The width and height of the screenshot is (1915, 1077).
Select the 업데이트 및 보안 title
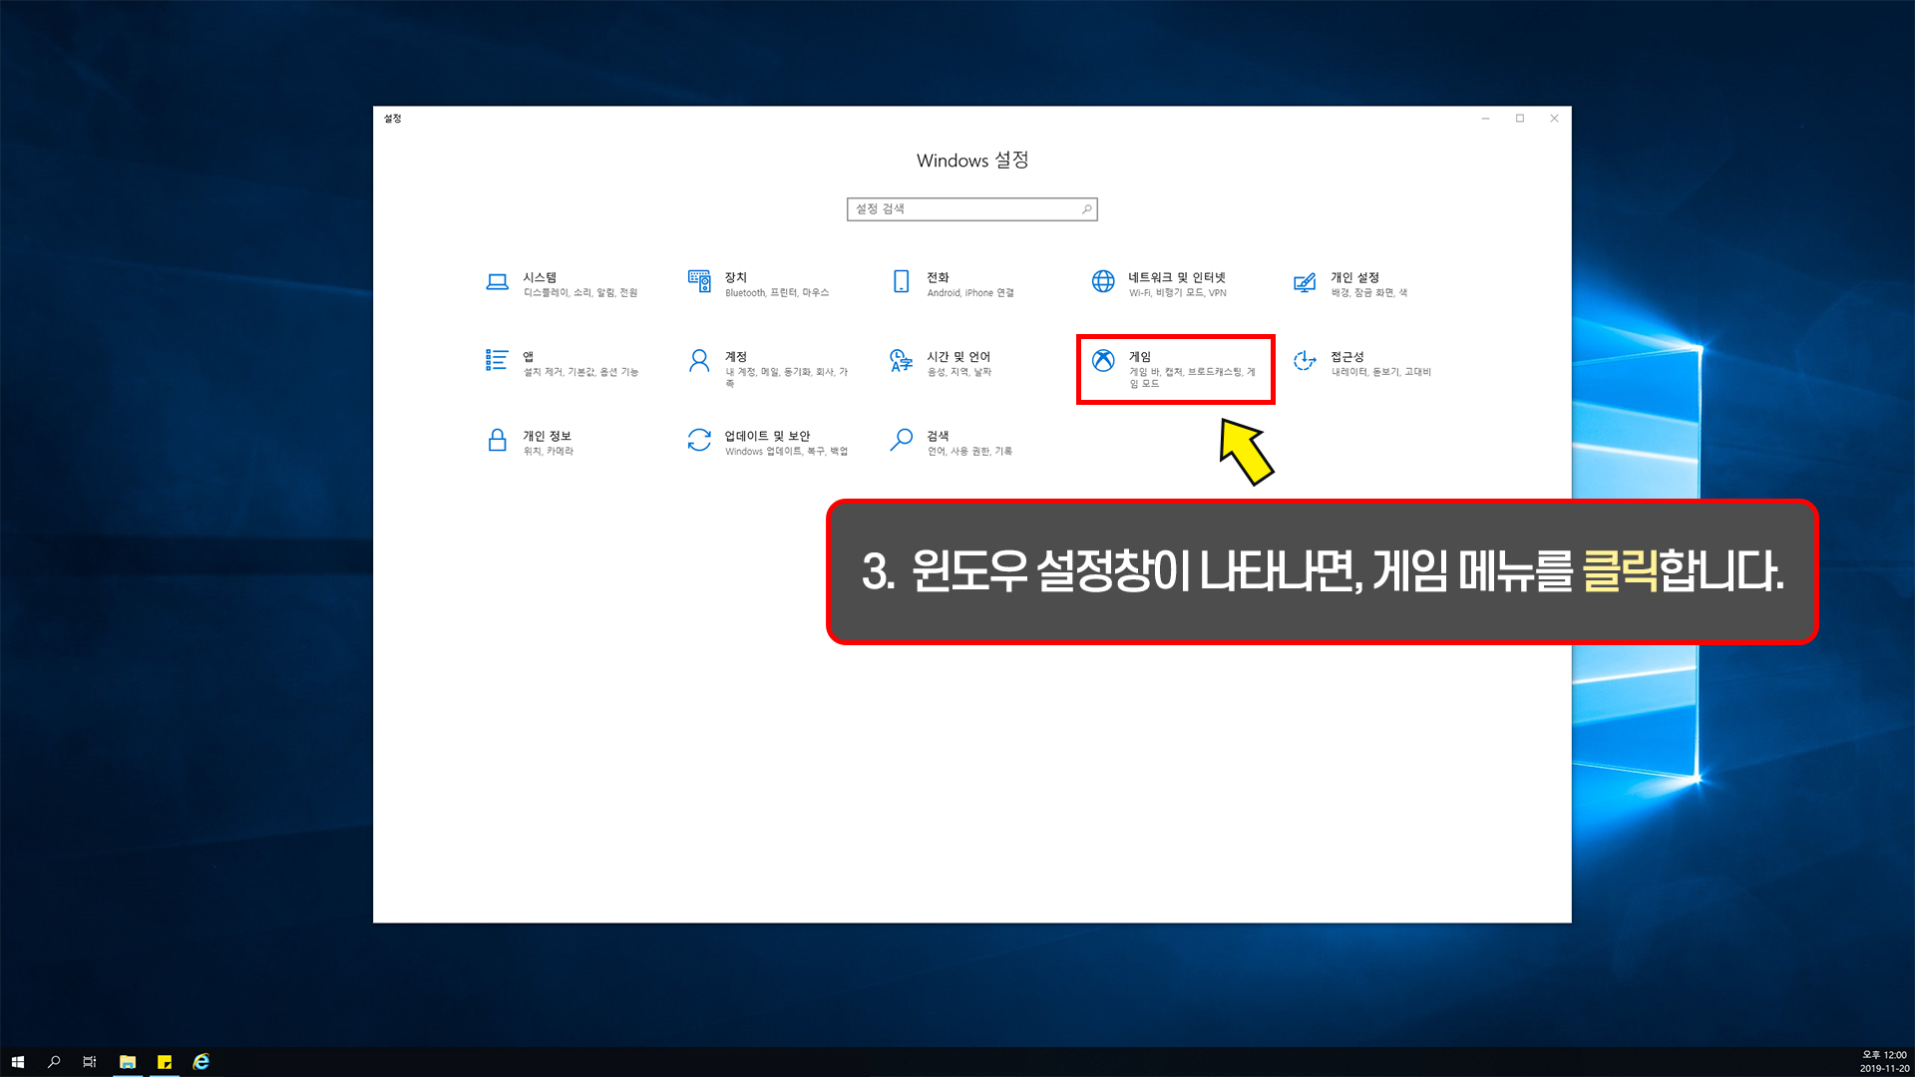767,436
